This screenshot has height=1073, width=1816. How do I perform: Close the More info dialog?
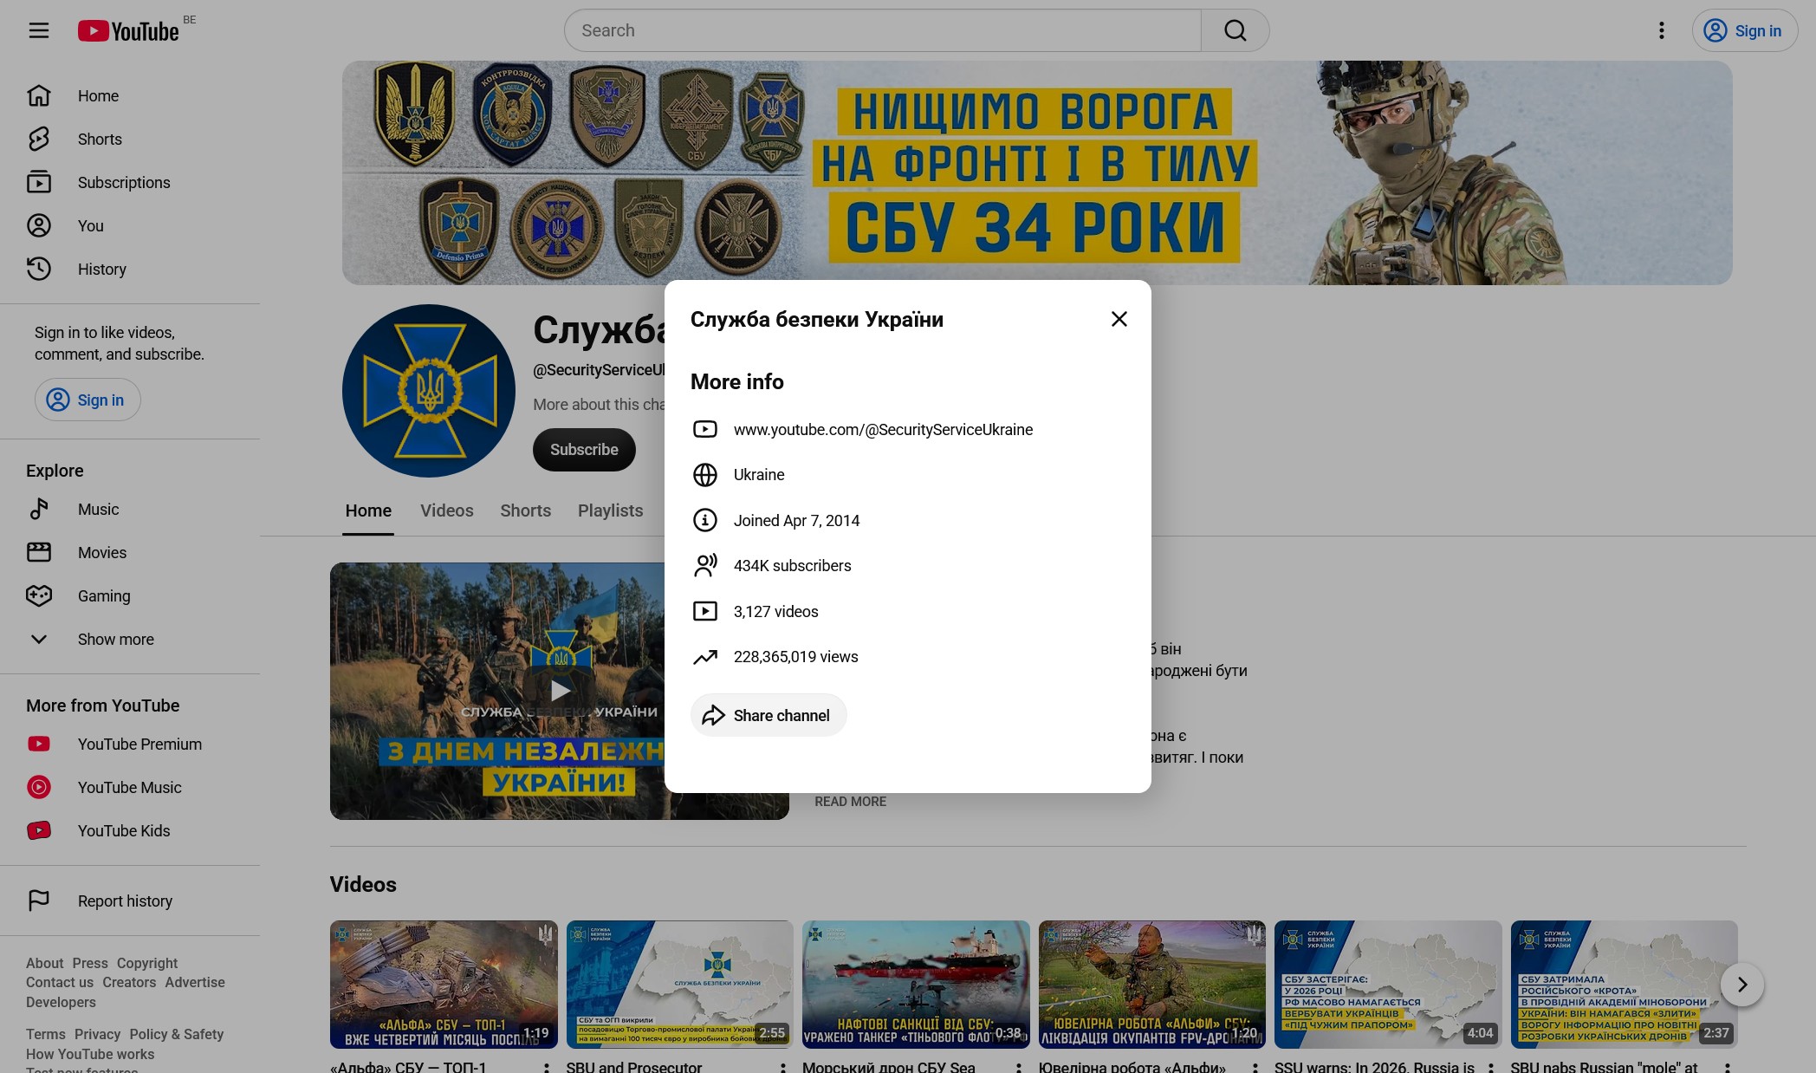(x=1119, y=319)
